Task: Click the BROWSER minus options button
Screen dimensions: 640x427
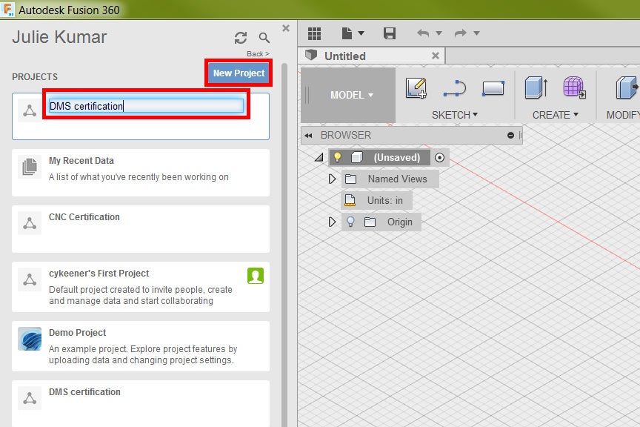Action: pos(510,135)
